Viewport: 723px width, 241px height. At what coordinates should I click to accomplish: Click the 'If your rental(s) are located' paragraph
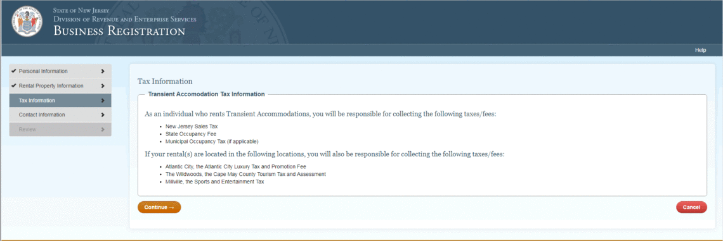coord(325,154)
